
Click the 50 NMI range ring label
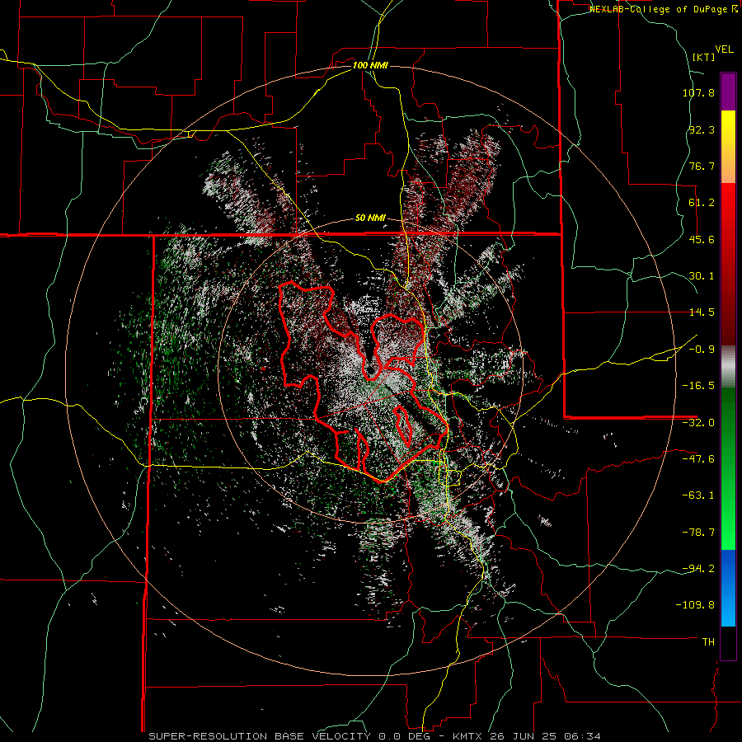370,218
